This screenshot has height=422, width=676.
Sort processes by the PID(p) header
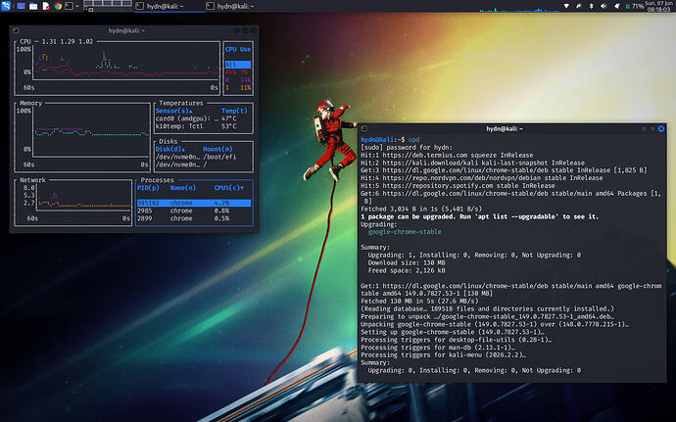tap(148, 188)
